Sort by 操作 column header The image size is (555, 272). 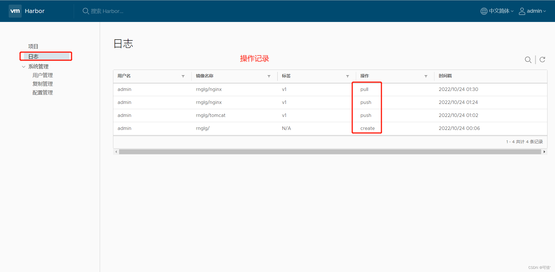pyautogui.click(x=365, y=76)
